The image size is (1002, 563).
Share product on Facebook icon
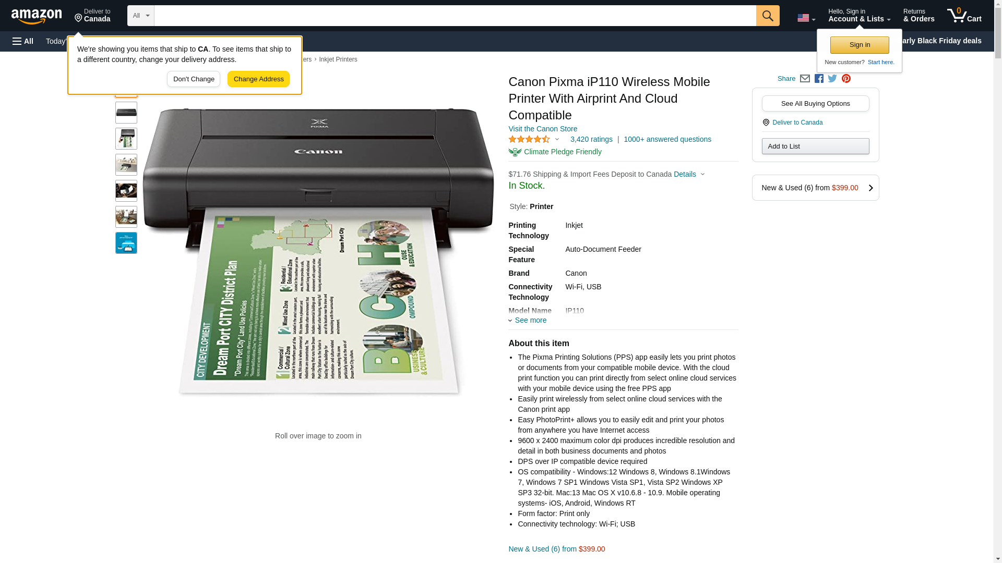click(819, 79)
